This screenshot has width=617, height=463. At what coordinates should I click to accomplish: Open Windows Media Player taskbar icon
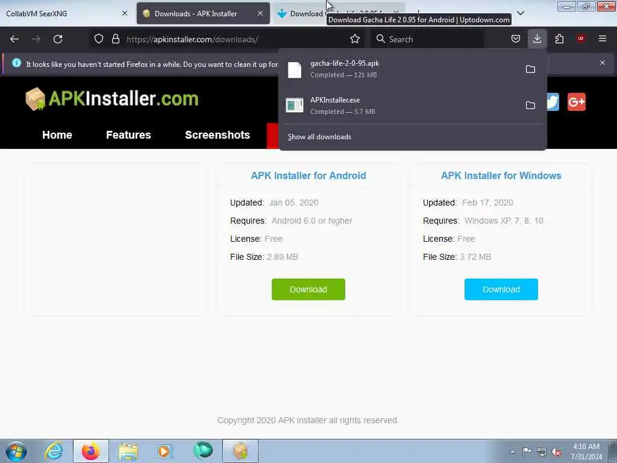(x=165, y=451)
